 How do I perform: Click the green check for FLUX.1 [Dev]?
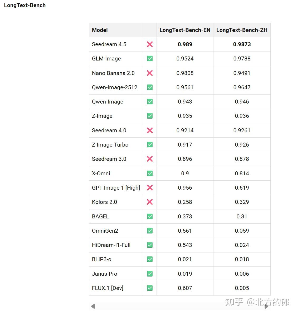coord(150,288)
